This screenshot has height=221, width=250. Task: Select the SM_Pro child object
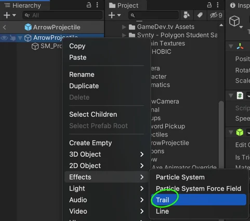pos(47,46)
